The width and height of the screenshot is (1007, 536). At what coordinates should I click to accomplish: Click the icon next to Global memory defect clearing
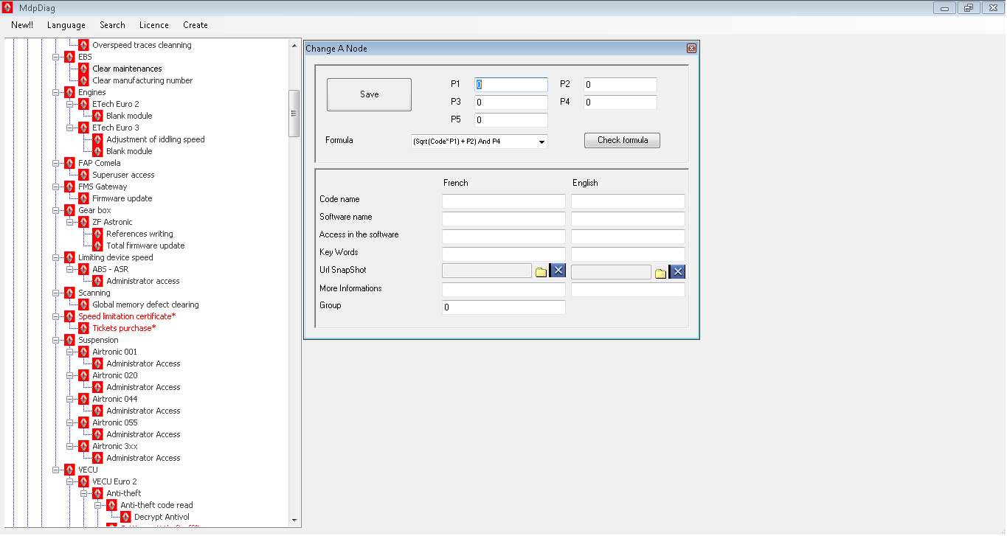[83, 304]
